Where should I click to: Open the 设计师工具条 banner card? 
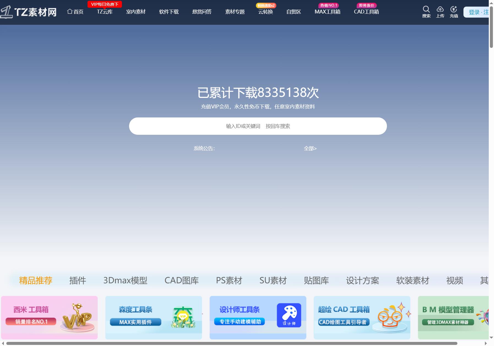coord(258,318)
